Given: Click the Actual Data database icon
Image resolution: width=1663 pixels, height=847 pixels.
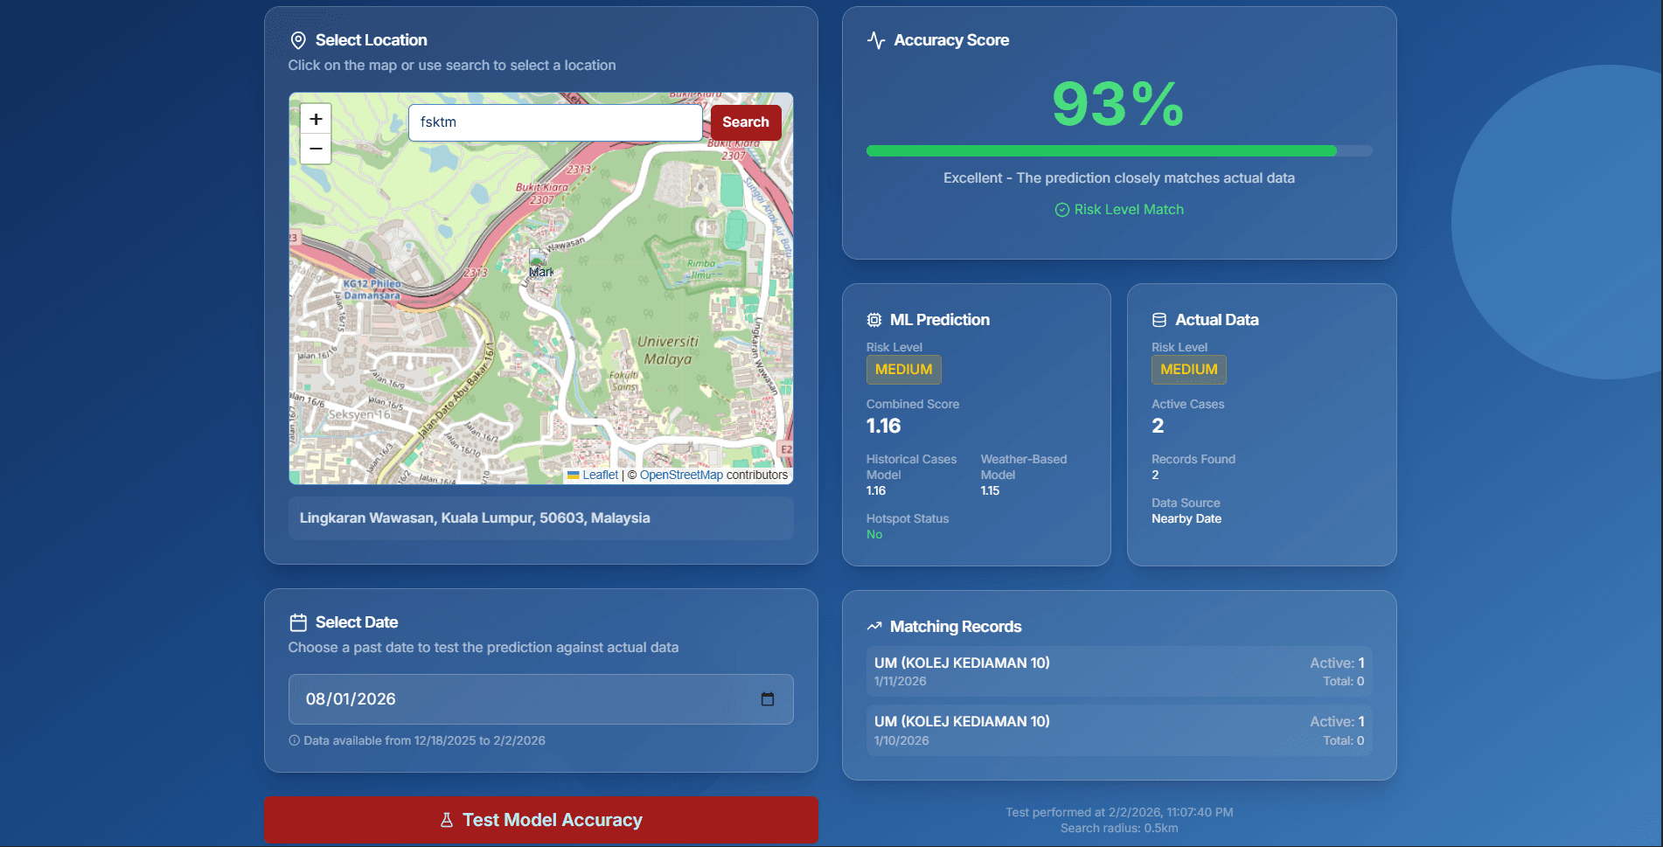Looking at the screenshot, I should click(1159, 319).
